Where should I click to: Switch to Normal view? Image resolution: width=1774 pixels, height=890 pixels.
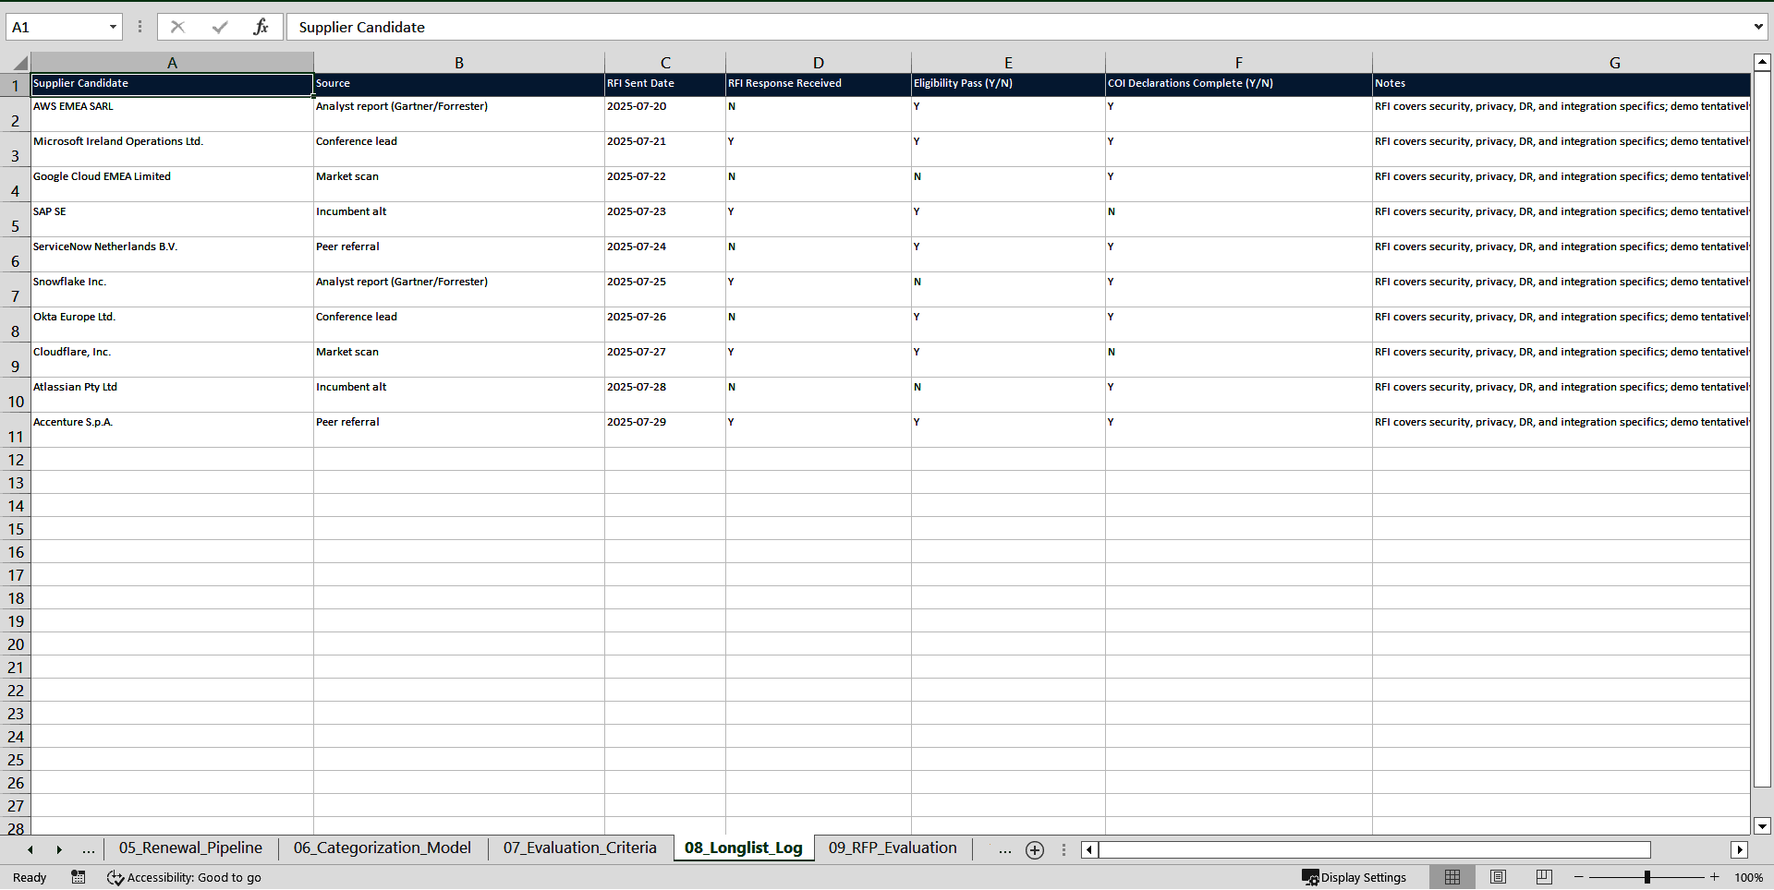tap(1452, 877)
